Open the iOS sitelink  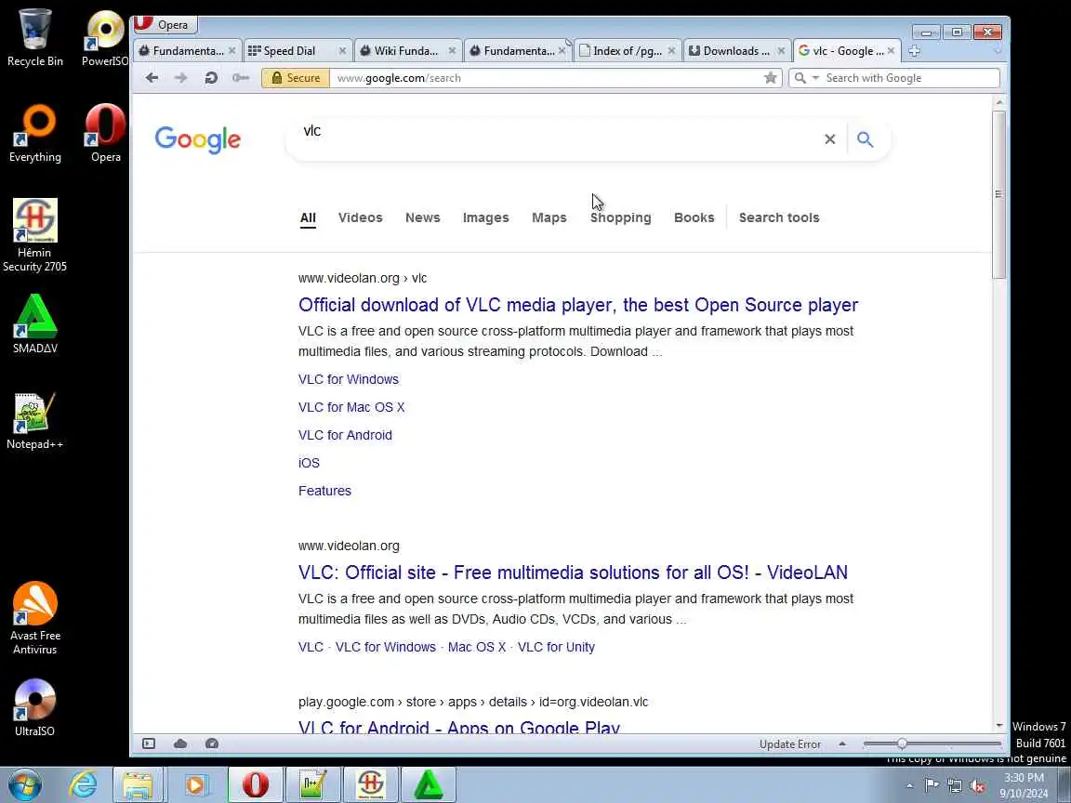(x=309, y=463)
